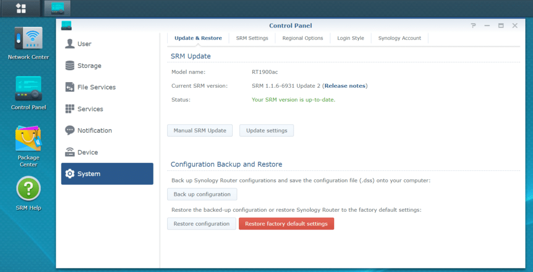Screen dimensions: 533x272
Task: Close the Control Panel window
Action: pos(515,26)
